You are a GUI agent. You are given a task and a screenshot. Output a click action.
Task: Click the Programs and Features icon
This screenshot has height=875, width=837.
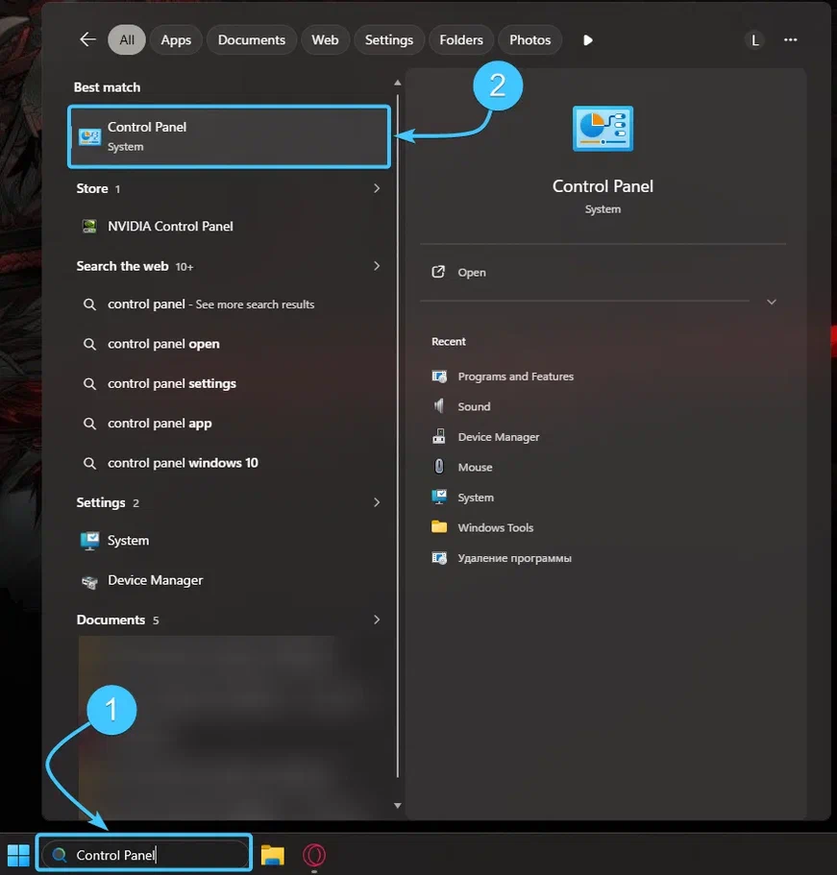[439, 377]
